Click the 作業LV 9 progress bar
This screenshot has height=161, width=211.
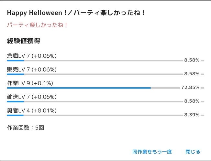point(105,88)
